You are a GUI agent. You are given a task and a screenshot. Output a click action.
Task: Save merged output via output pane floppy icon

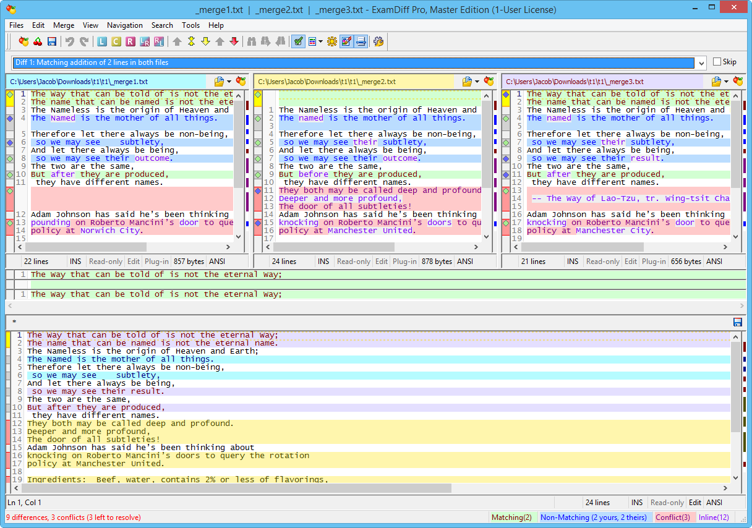point(737,322)
